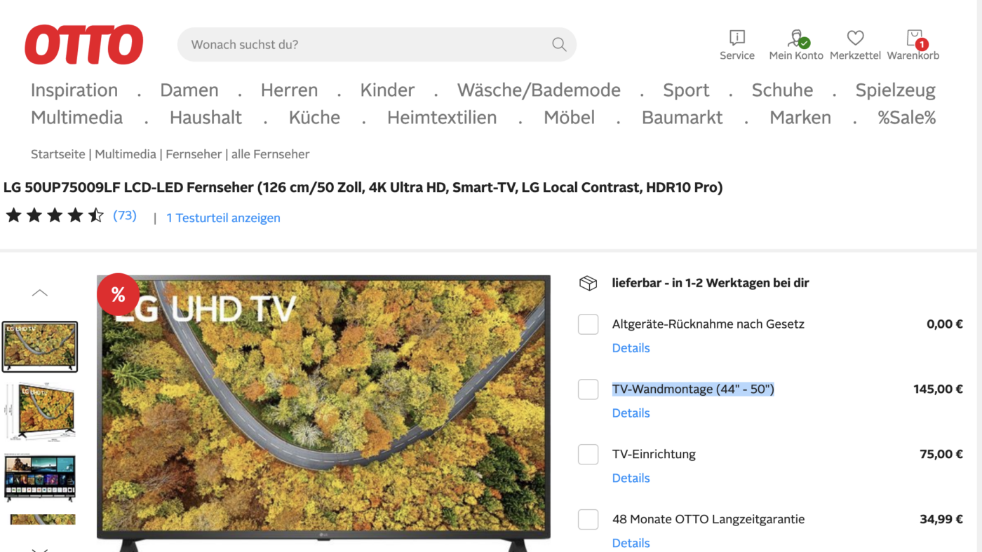This screenshot has width=982, height=552.
Task: Go to the Sport category
Action: [686, 90]
